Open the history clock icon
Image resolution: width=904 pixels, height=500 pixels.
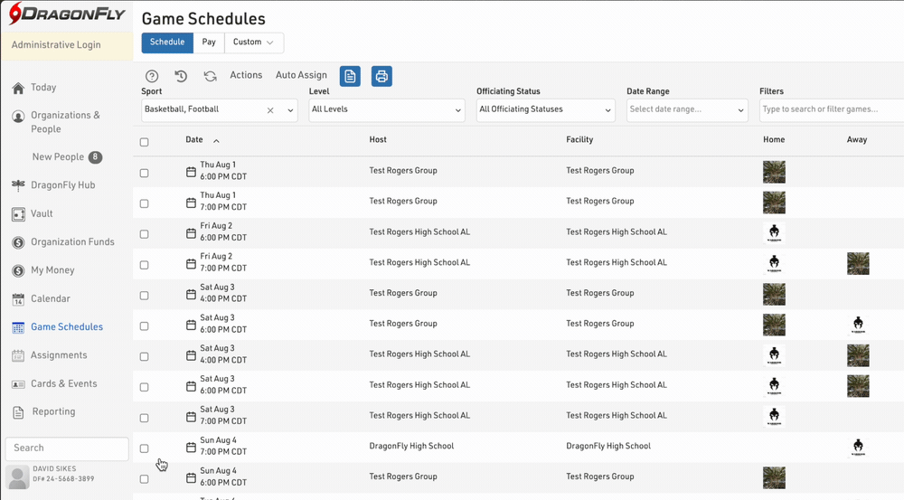tap(181, 77)
